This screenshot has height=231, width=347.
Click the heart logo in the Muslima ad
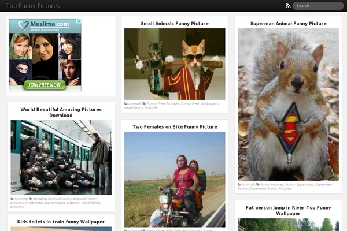pos(23,25)
